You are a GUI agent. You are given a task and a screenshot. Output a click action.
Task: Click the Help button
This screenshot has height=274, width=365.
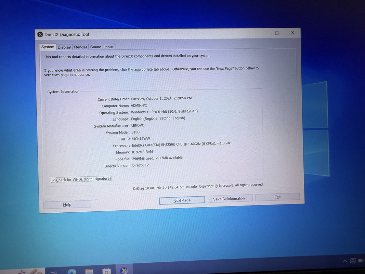click(x=67, y=204)
